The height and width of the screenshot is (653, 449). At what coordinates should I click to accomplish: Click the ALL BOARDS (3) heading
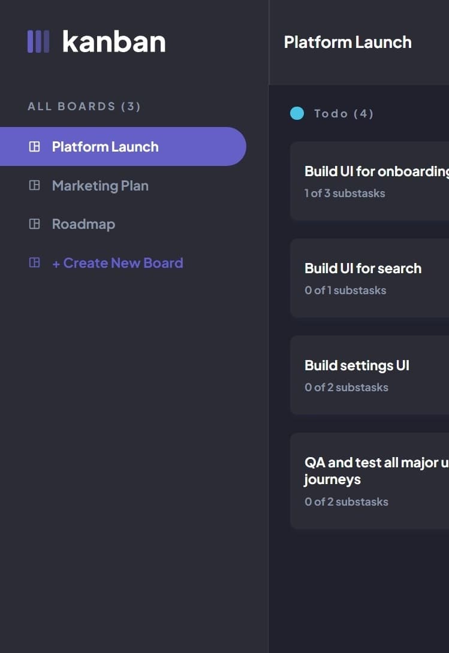coord(83,106)
